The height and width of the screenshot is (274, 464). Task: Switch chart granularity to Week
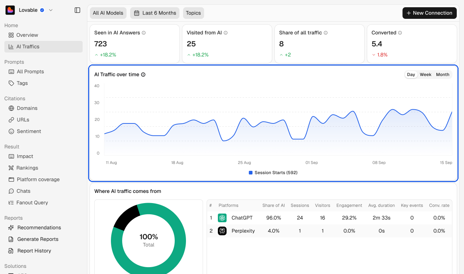click(x=426, y=75)
